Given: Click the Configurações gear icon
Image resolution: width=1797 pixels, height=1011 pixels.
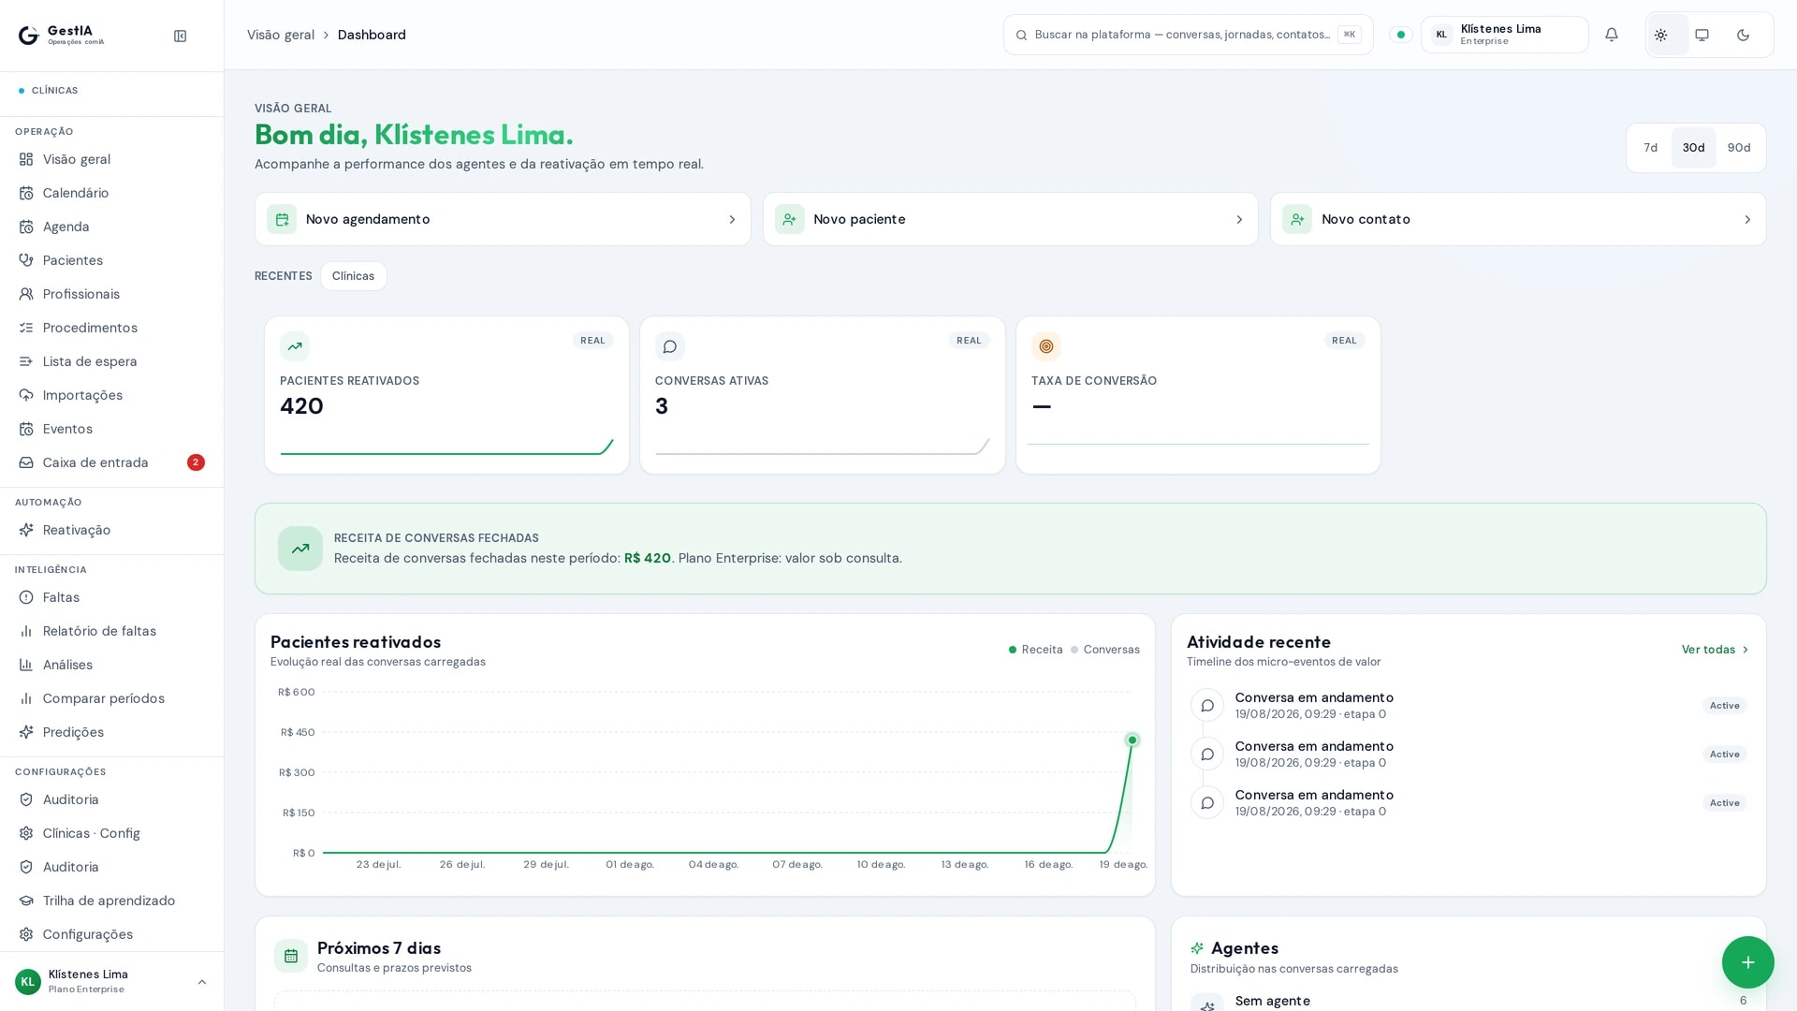Looking at the screenshot, I should click(x=26, y=934).
